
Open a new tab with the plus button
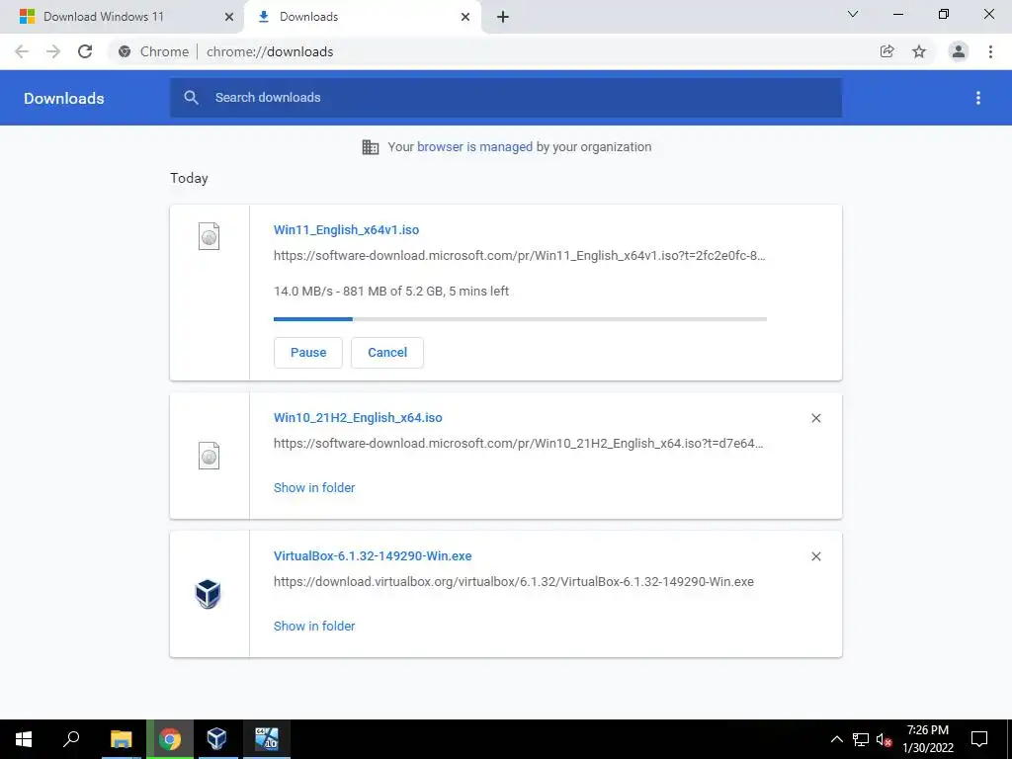[x=503, y=17]
